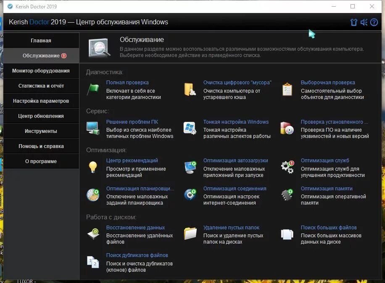385x283 pixels.
Task: Switch to Центр обновления
Action: tap(41, 116)
